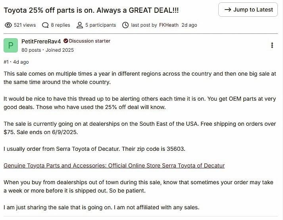Open the three-dot post options menu
283x220 pixels.
(272, 45)
